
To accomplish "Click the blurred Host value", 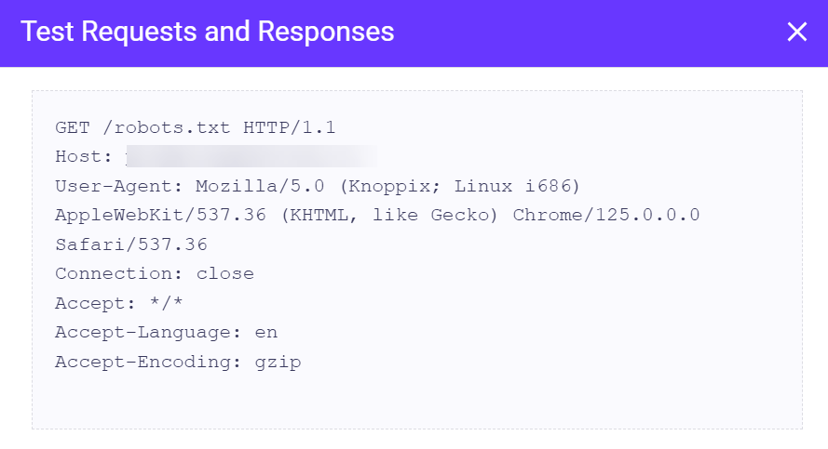I will (x=251, y=156).
